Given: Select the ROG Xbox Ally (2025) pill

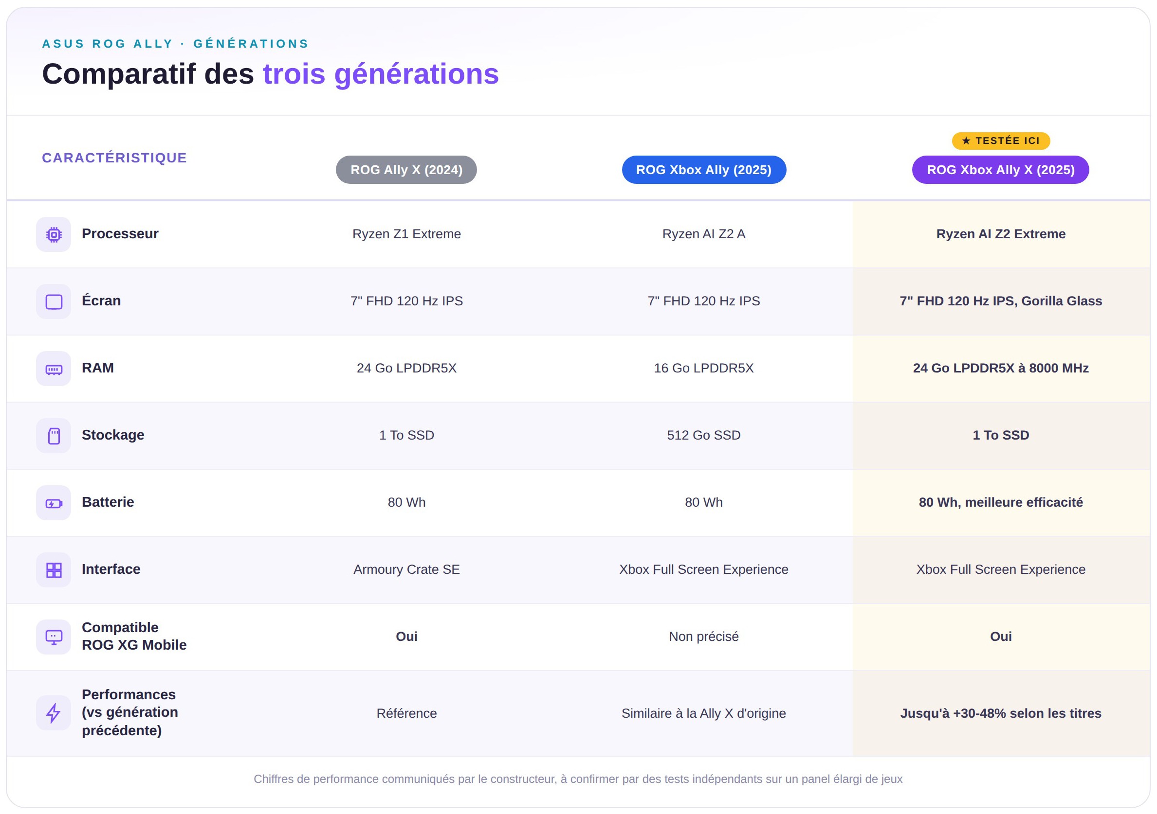Looking at the screenshot, I should pos(704,170).
